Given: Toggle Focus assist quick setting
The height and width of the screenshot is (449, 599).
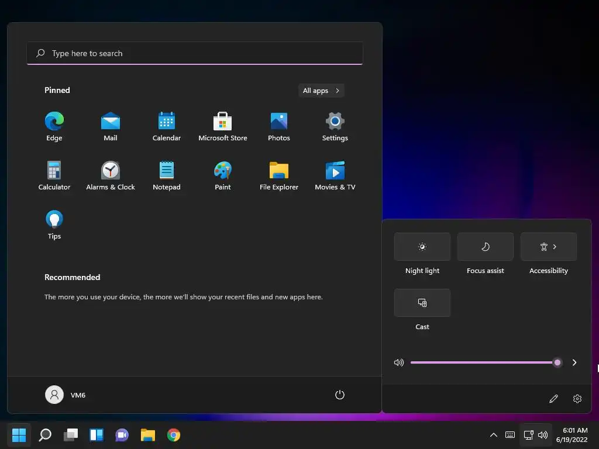Looking at the screenshot, I should pos(485,247).
